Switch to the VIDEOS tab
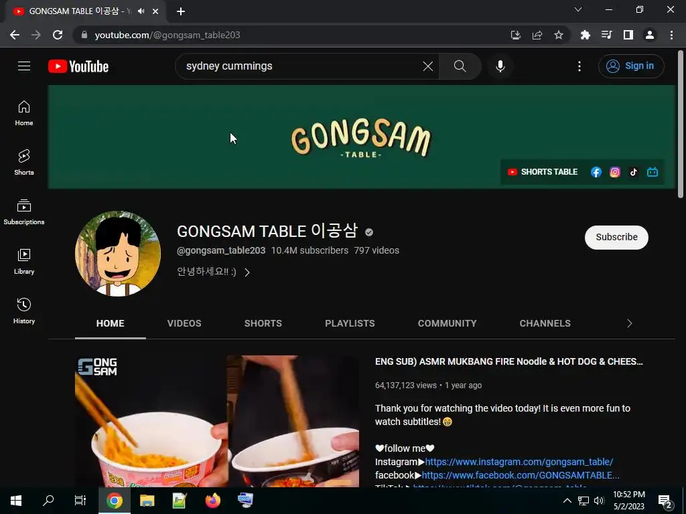This screenshot has height=514, width=686. 184,323
